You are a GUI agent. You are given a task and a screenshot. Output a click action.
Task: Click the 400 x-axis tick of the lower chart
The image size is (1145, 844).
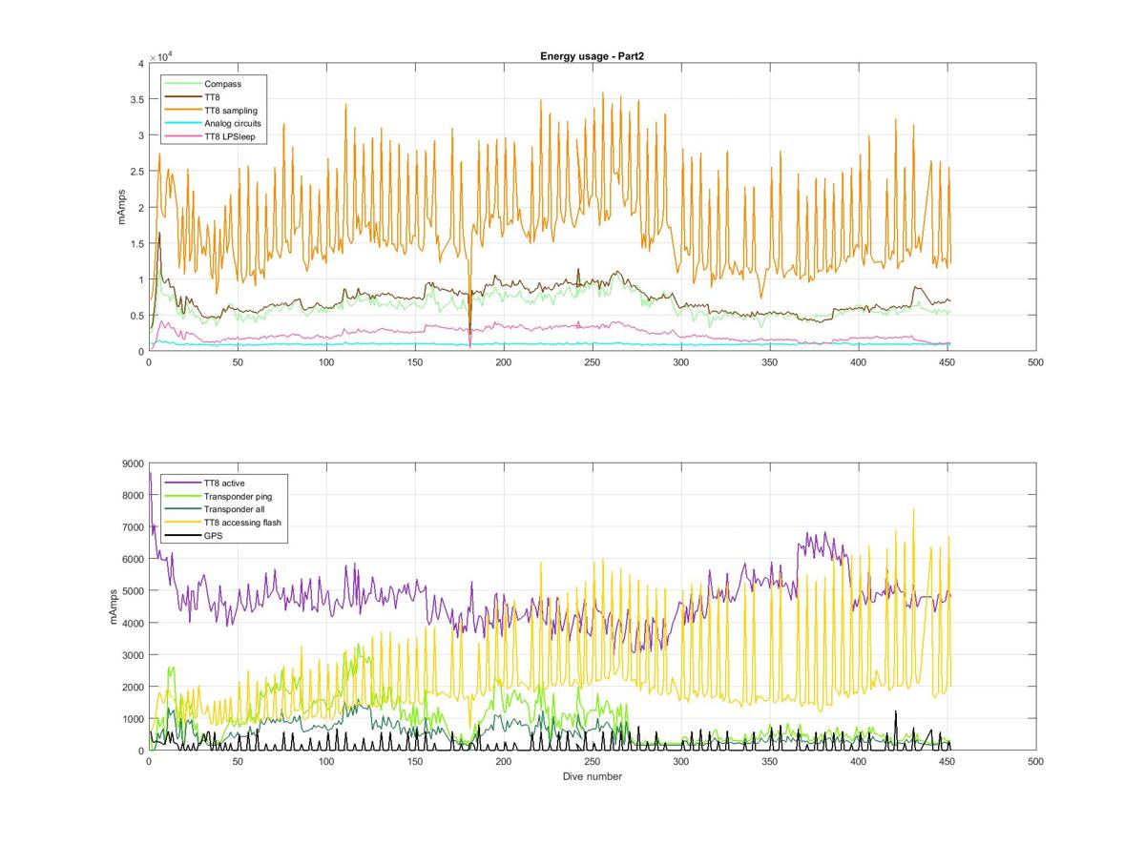859,762
